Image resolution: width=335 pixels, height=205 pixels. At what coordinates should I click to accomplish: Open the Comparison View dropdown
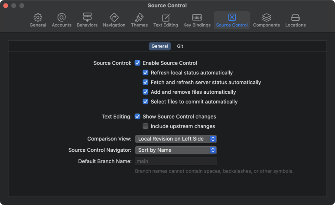click(176, 139)
